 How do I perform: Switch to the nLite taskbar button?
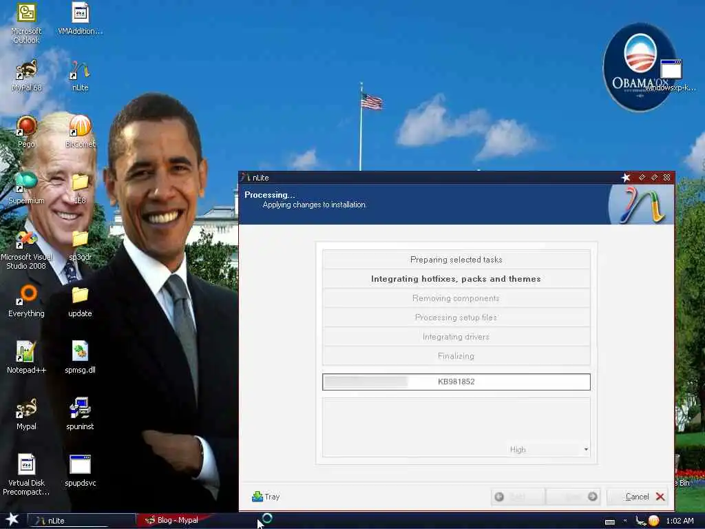tap(81, 521)
